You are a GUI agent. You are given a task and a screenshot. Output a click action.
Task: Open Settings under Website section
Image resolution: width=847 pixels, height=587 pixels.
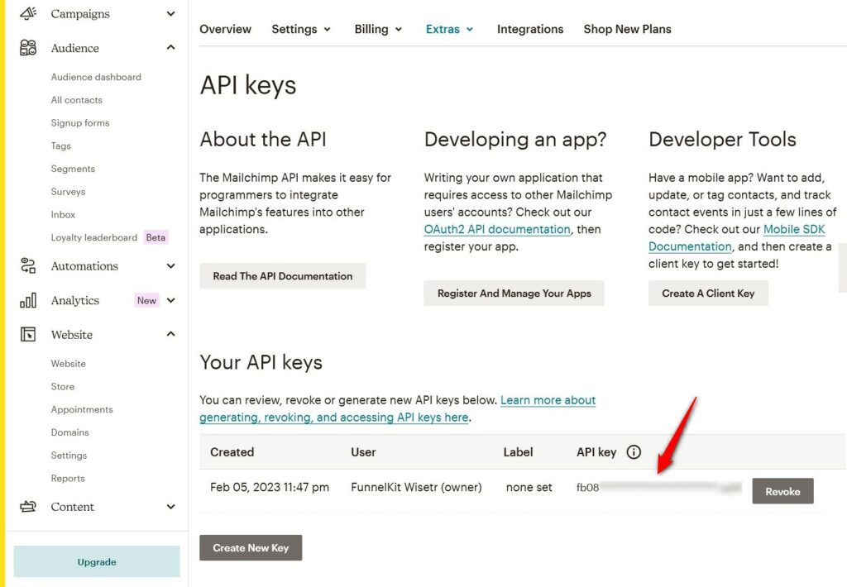pos(69,456)
